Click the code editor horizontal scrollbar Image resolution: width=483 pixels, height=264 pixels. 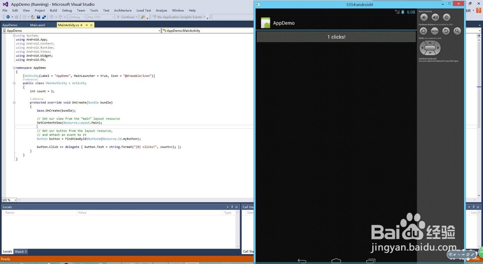(136, 200)
